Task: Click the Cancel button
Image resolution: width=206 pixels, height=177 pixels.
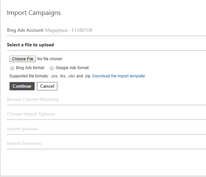Action: (x=47, y=86)
